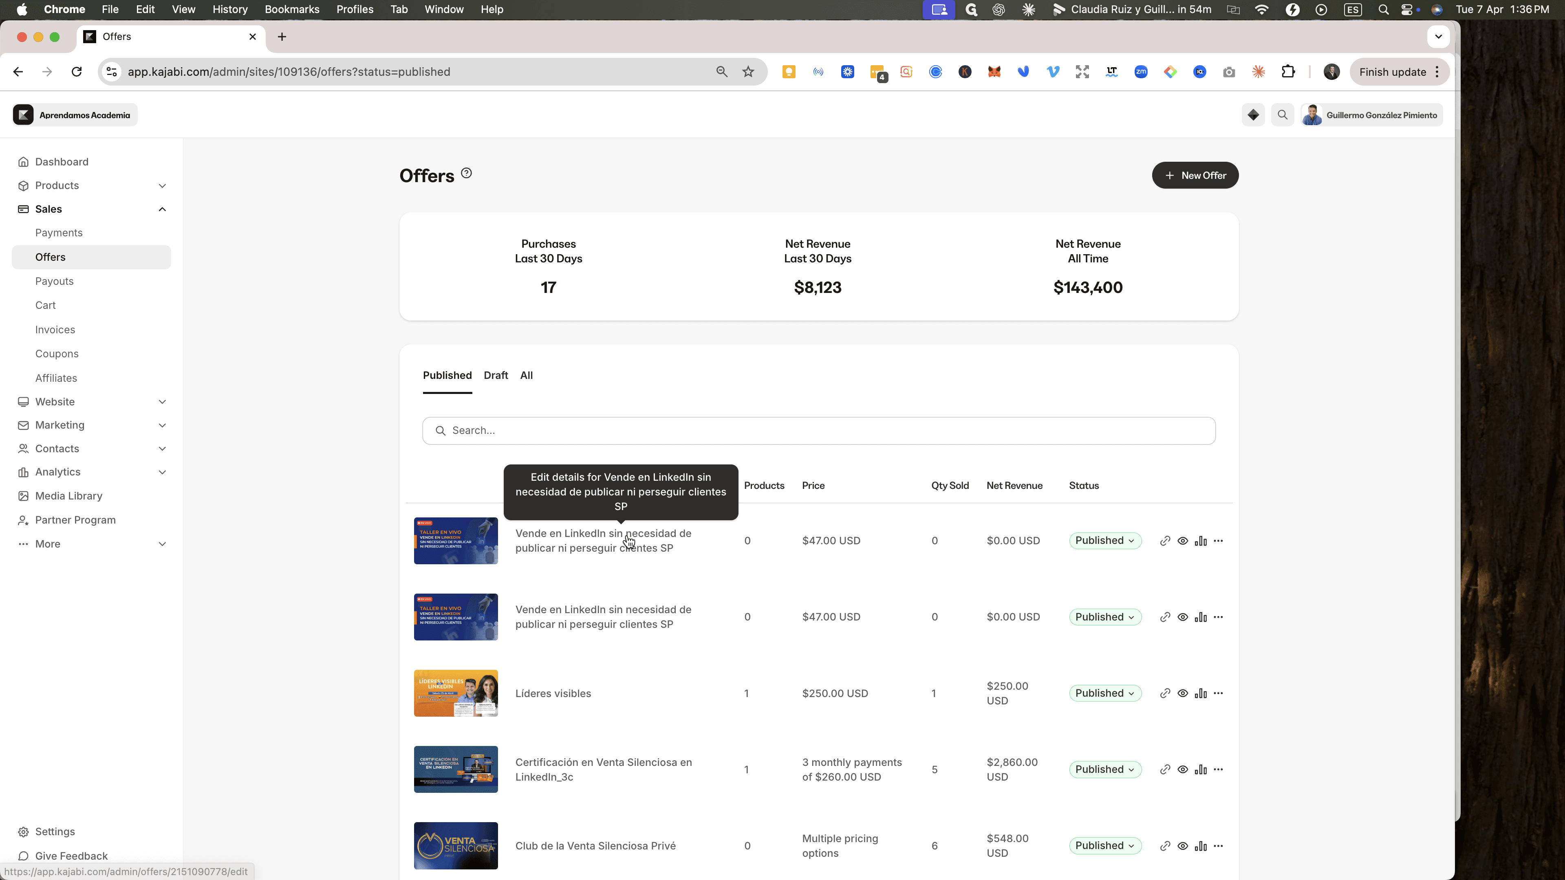Open Club de la Venta Silenciosa Privé offer name
Viewport: 1565px width, 880px height.
pos(595,845)
